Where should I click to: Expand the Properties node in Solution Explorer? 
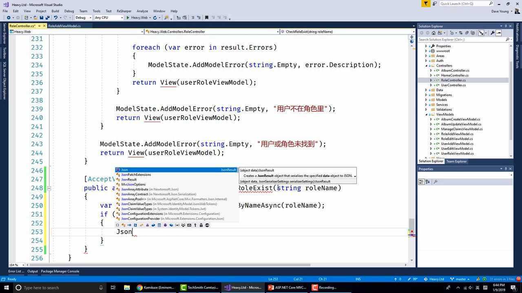tap(426, 46)
